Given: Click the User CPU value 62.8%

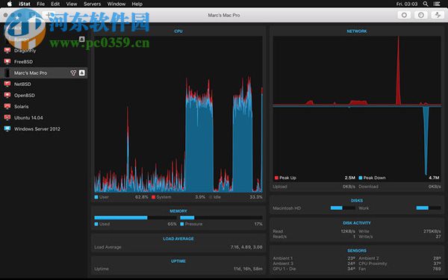Looking at the screenshot, I should 142,197.
